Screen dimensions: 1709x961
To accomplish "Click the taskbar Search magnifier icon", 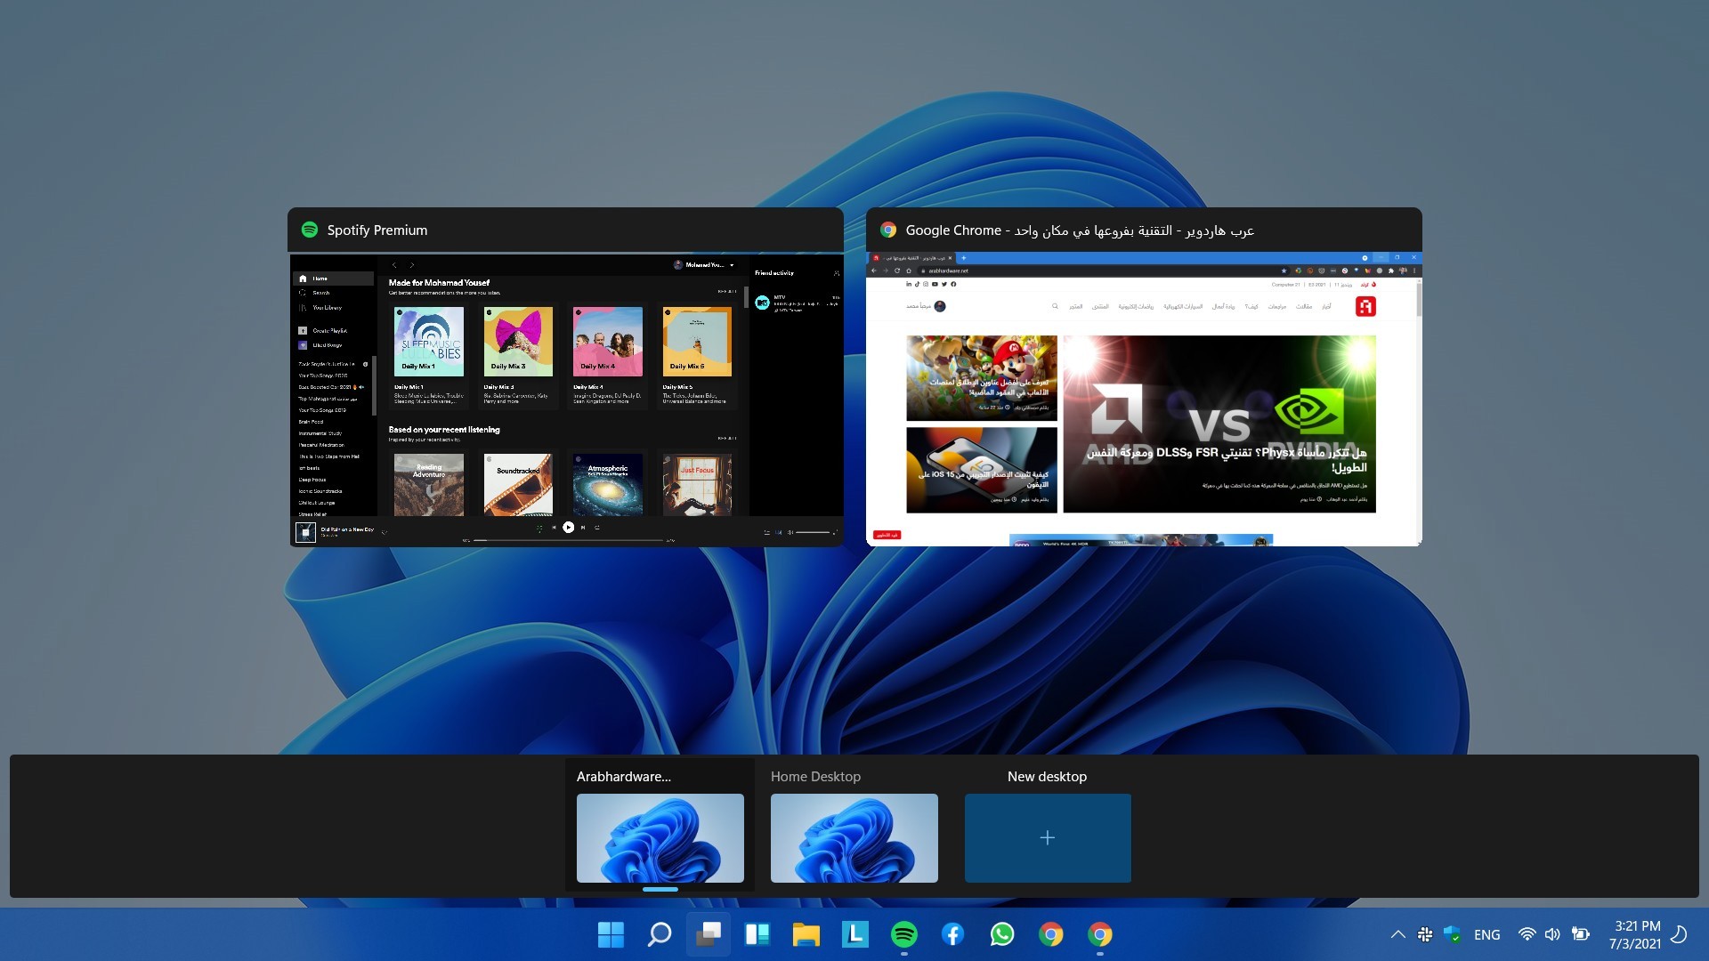I will pyautogui.click(x=660, y=934).
